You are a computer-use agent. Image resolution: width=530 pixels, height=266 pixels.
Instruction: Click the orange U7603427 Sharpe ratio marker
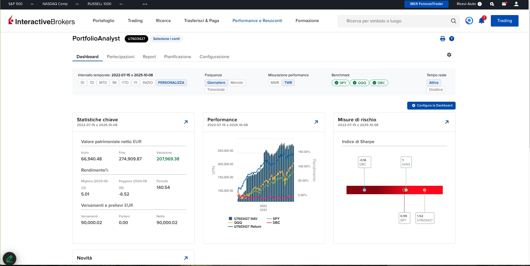[x=425, y=190]
